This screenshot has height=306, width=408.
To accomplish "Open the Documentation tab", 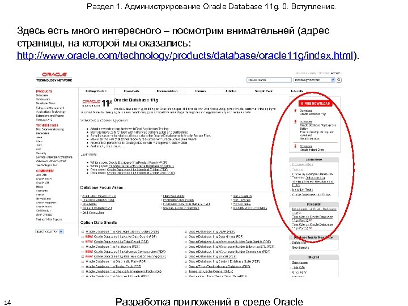I will [167, 91].
